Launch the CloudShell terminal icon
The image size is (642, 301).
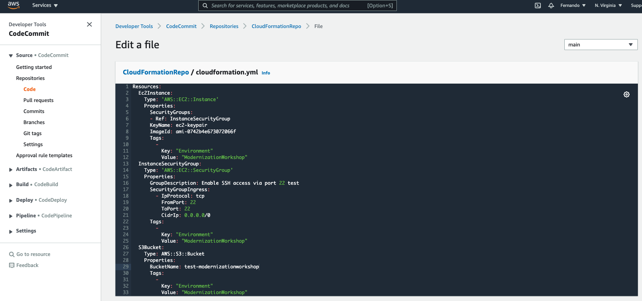(x=538, y=6)
